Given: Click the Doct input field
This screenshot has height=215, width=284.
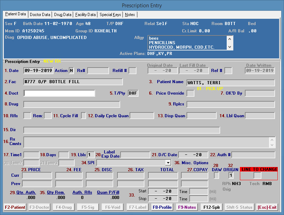Looking at the screenshot, I should 59,93.
